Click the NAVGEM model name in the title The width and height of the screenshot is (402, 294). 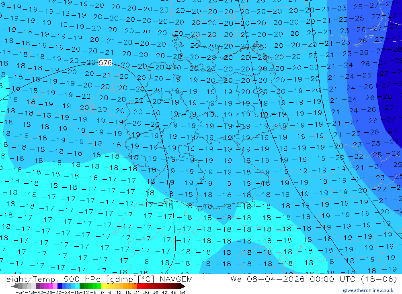[176, 279]
